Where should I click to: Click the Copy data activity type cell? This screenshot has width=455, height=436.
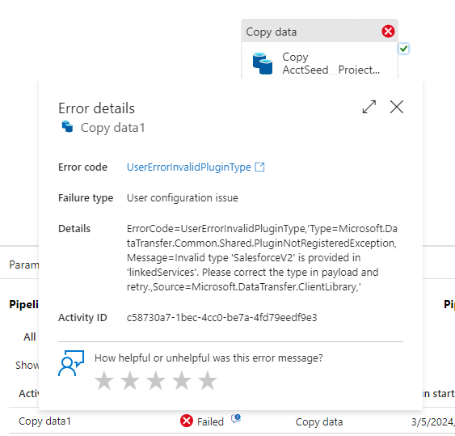[x=319, y=421]
